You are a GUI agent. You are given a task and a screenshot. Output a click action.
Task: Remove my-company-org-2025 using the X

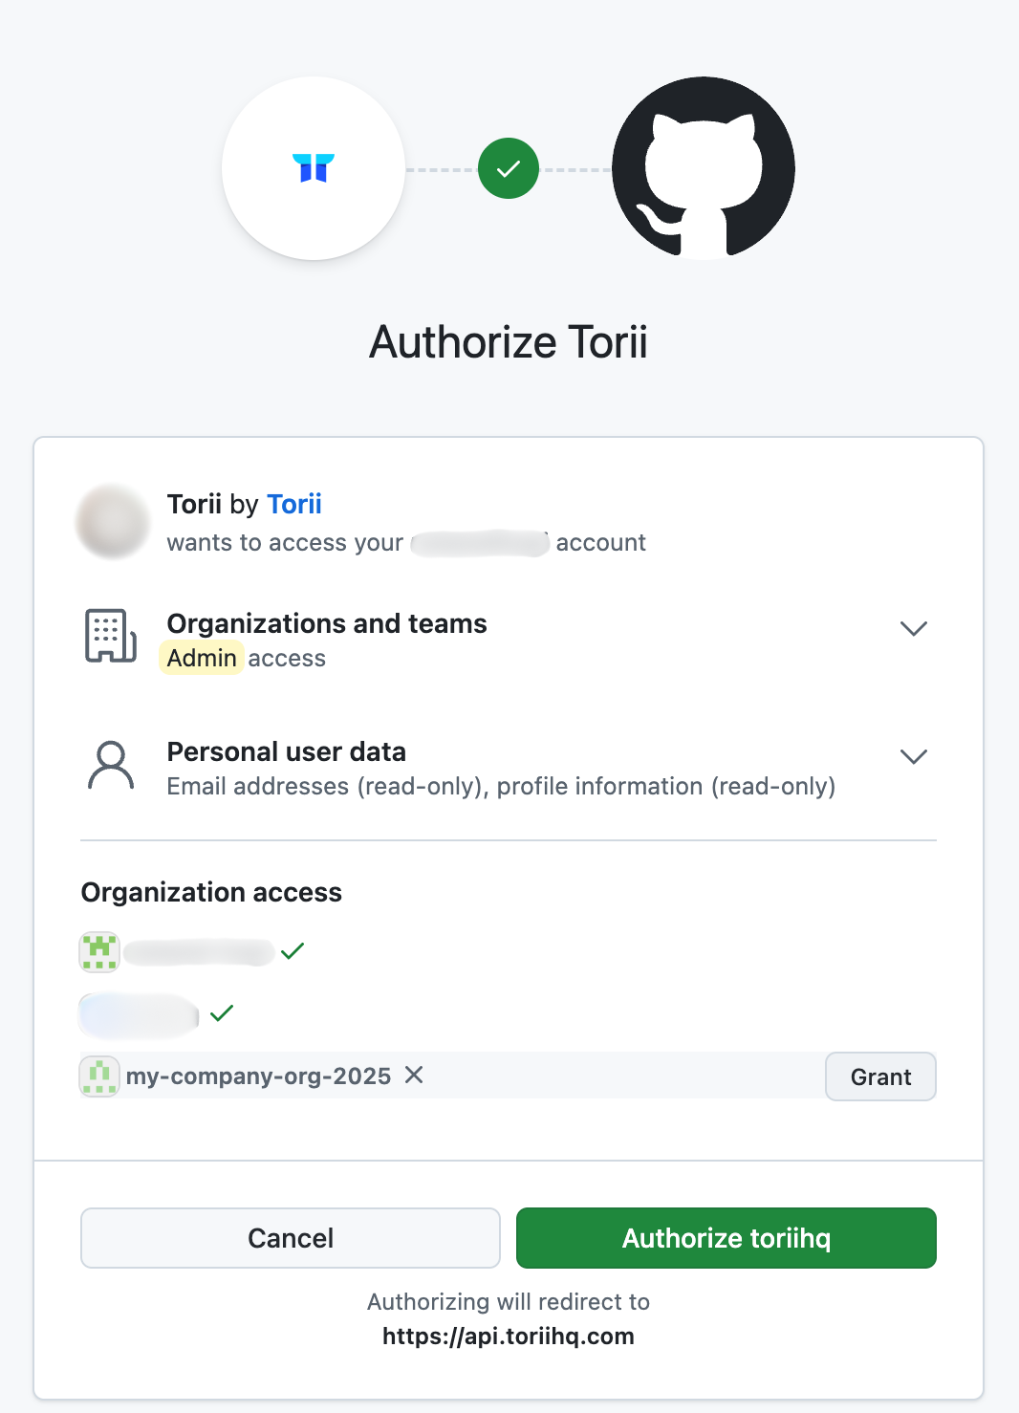tap(414, 1076)
